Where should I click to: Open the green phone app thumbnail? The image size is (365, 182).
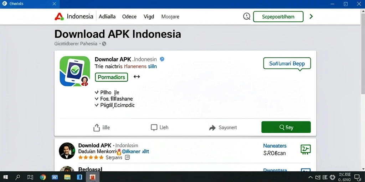pos(74,71)
